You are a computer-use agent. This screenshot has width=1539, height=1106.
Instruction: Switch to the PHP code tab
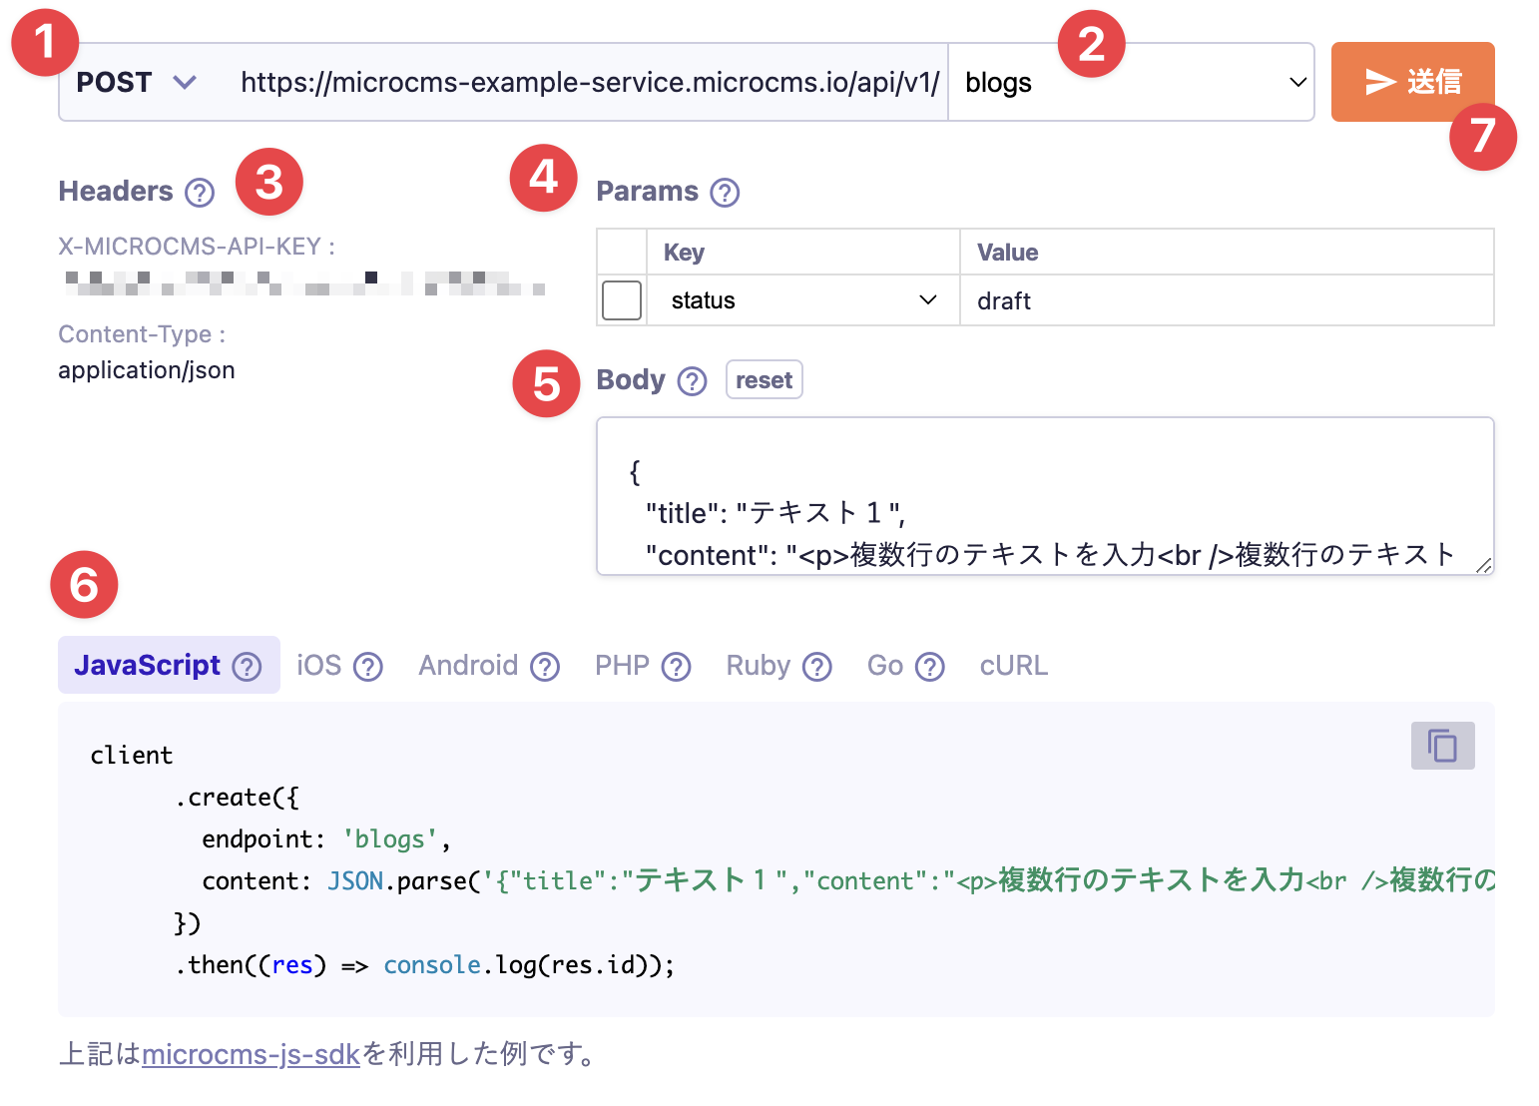coord(621,665)
